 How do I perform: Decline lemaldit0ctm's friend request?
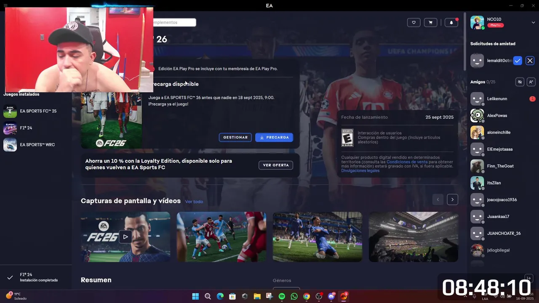pyautogui.click(x=530, y=61)
